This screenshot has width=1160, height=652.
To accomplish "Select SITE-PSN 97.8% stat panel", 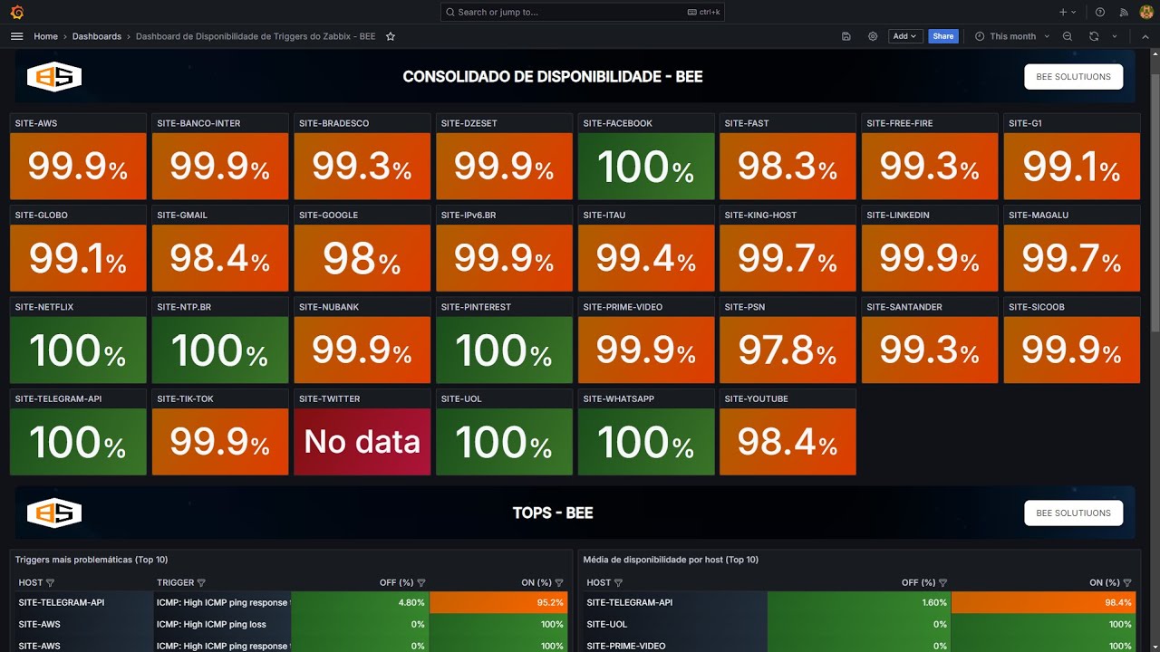I will pos(788,350).
